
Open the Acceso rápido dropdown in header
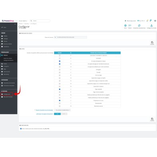[23, 21]
